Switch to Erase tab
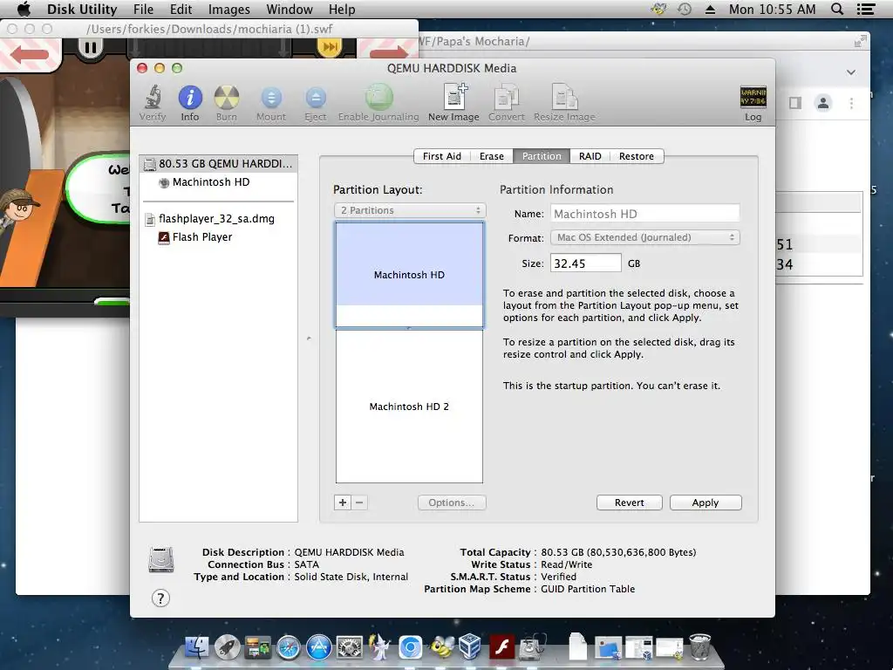The image size is (893, 670). click(492, 156)
